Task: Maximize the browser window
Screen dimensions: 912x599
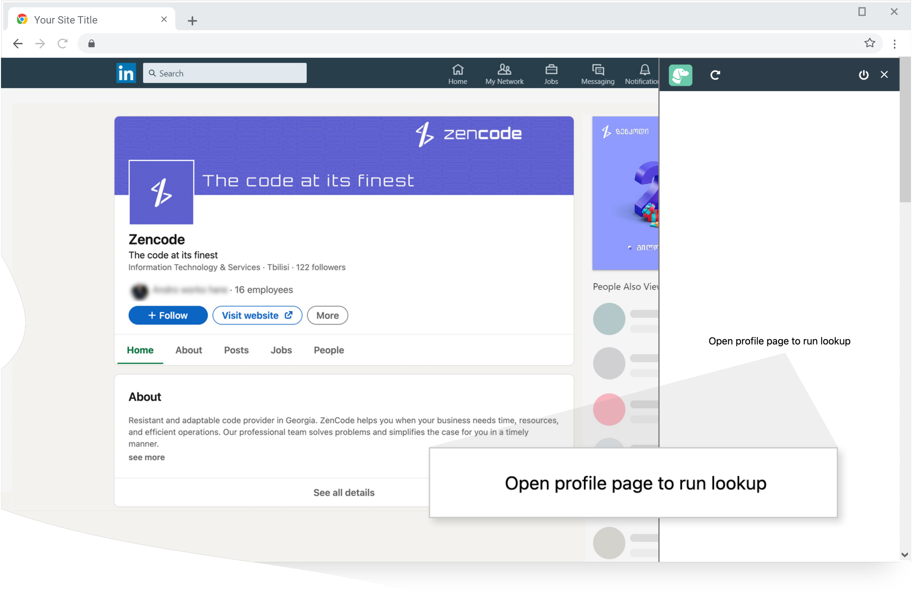Action: coord(861,12)
